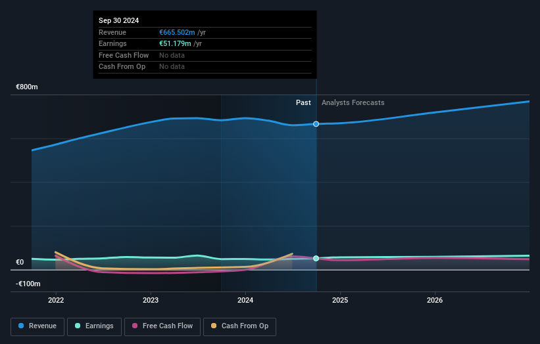Toggle the Earnings legend series
This screenshot has width=540, height=344.
(94, 326)
